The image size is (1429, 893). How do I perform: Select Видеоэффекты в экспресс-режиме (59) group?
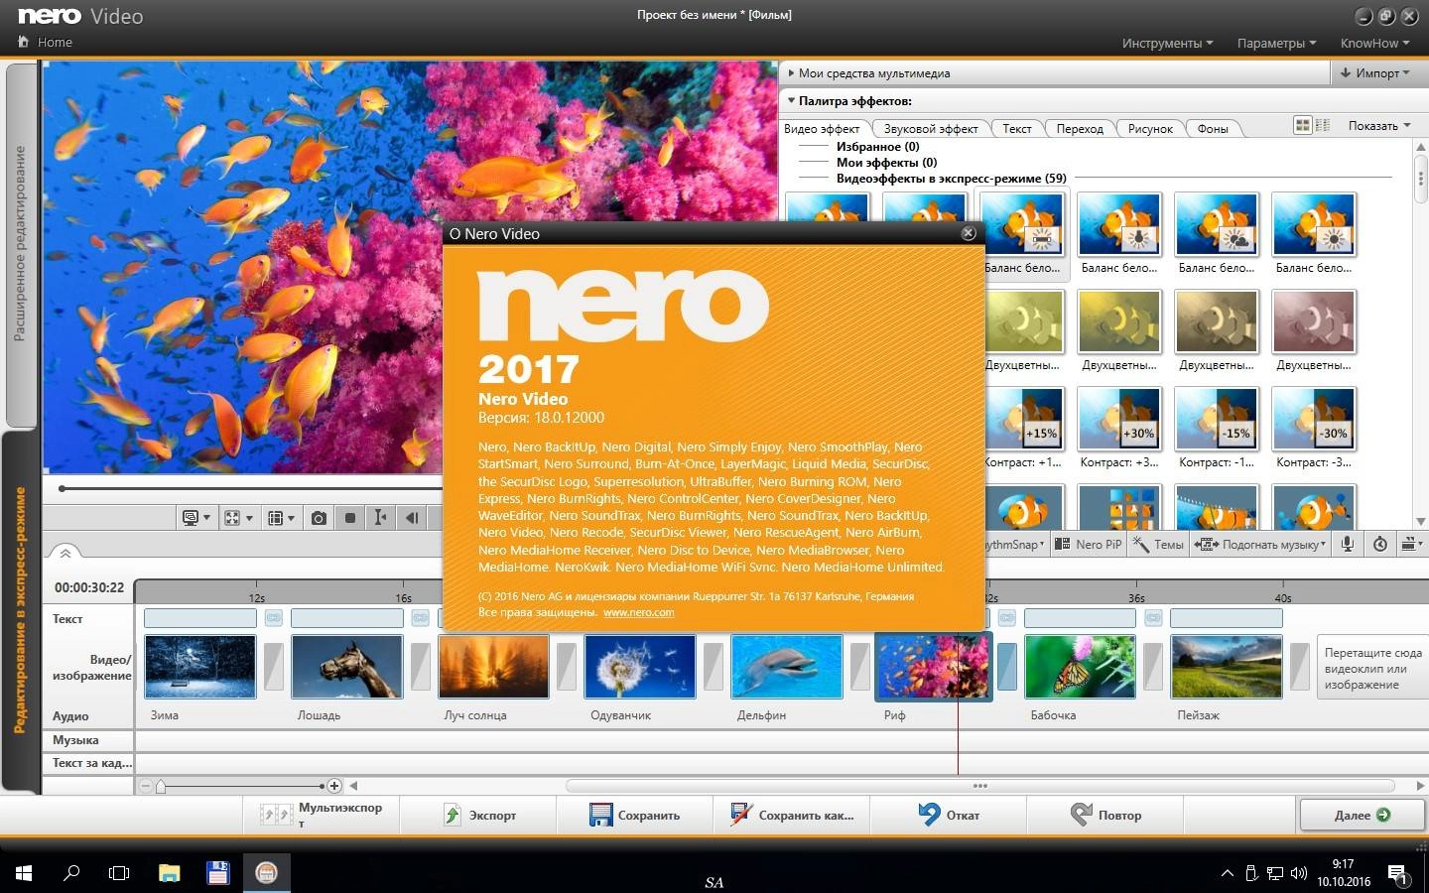(x=951, y=179)
